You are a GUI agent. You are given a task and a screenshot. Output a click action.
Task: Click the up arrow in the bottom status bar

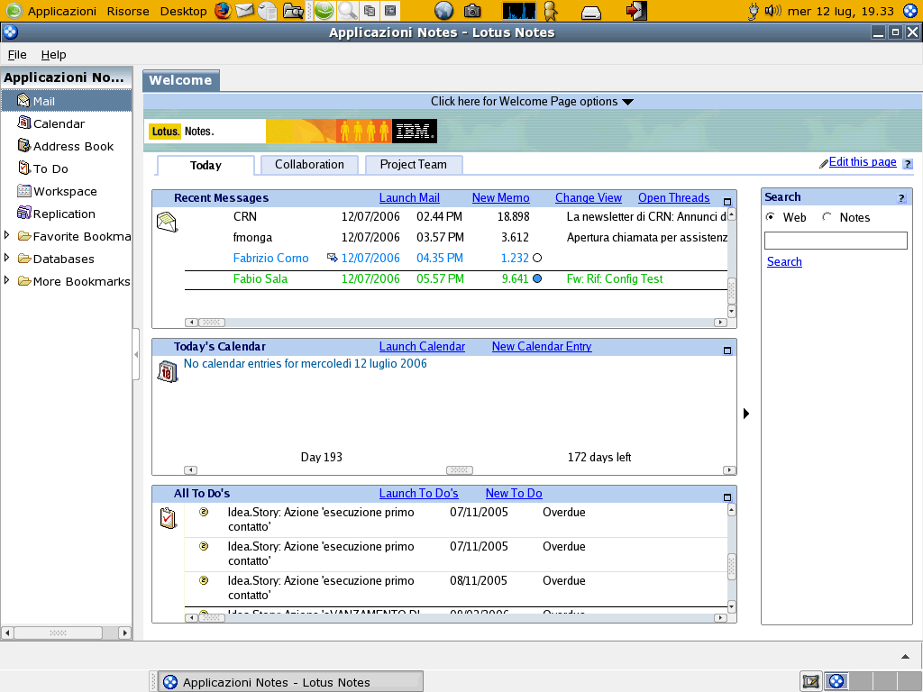pyautogui.click(x=905, y=656)
